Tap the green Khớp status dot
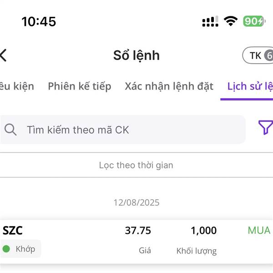This screenshot has width=273, height=273. coord(6,249)
